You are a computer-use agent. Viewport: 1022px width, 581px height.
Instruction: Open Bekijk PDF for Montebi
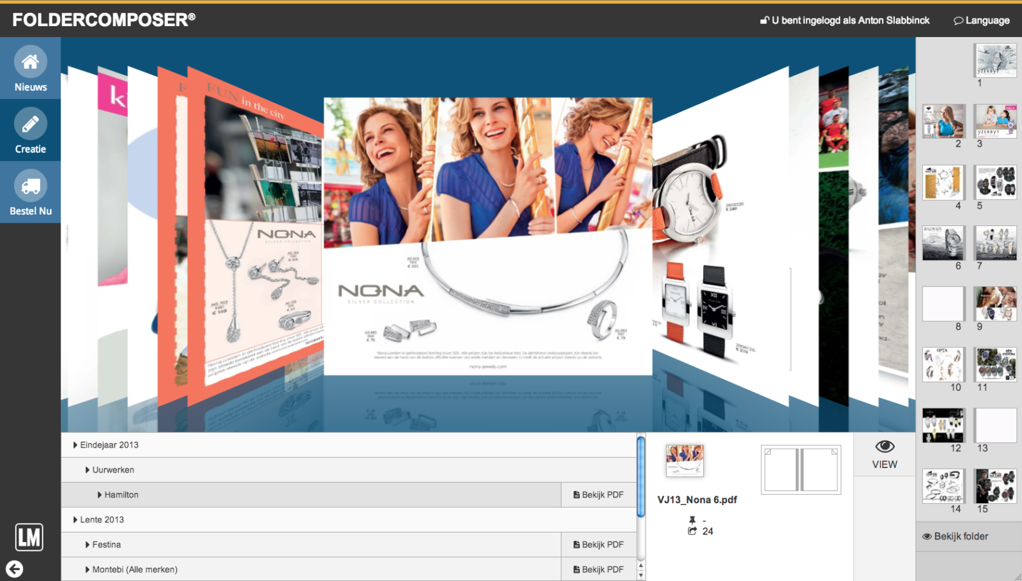(599, 570)
